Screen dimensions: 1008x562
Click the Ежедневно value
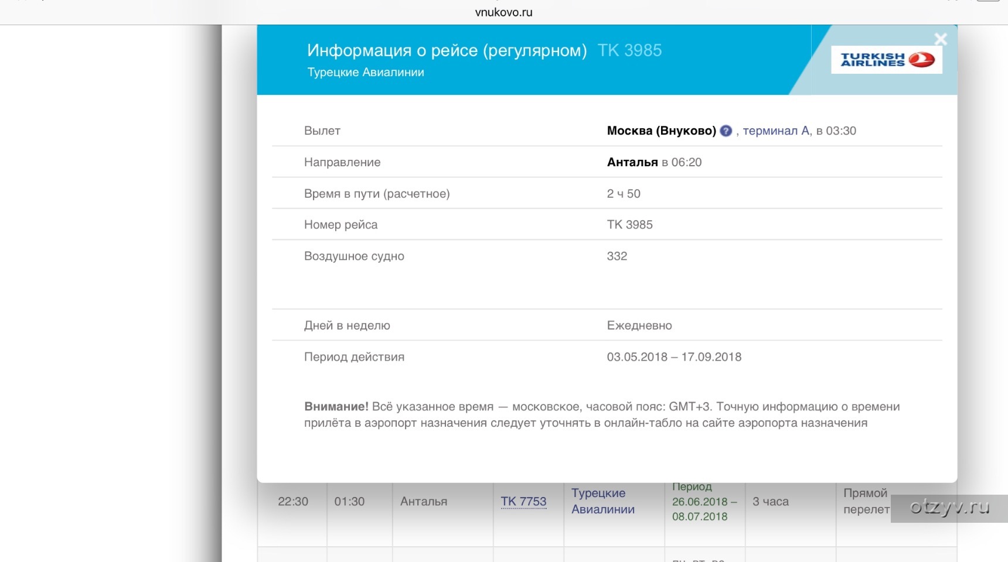point(639,325)
